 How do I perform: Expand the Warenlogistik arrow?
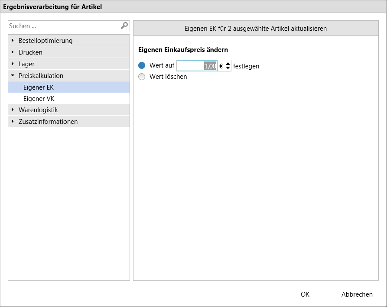[13, 110]
